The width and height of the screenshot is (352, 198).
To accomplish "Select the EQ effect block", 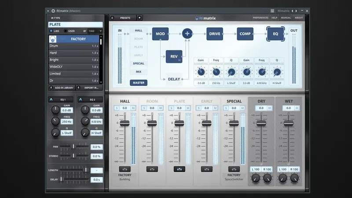I will tap(275, 34).
